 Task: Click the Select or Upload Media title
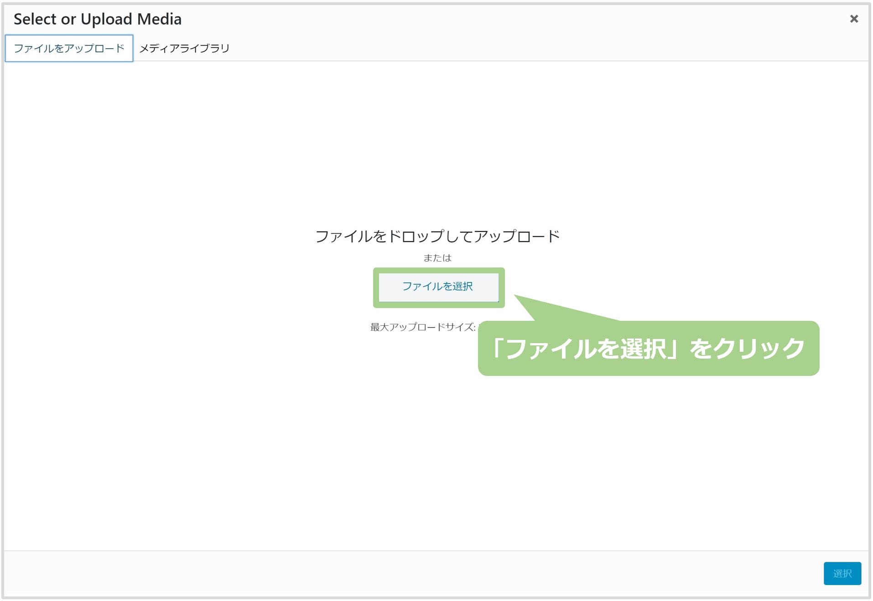pos(97,19)
